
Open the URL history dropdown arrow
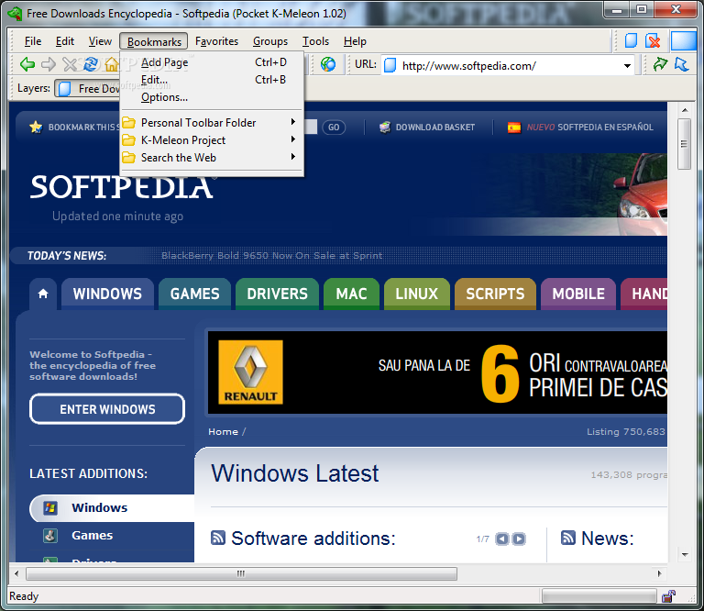tap(627, 66)
